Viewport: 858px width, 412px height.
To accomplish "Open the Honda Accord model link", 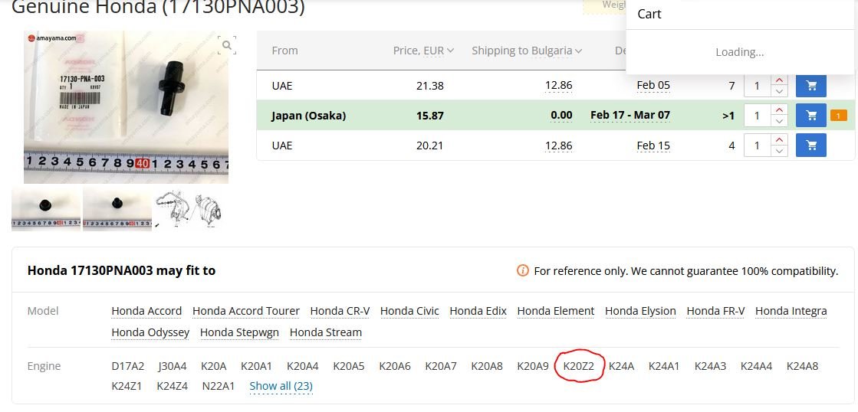I will pos(146,311).
